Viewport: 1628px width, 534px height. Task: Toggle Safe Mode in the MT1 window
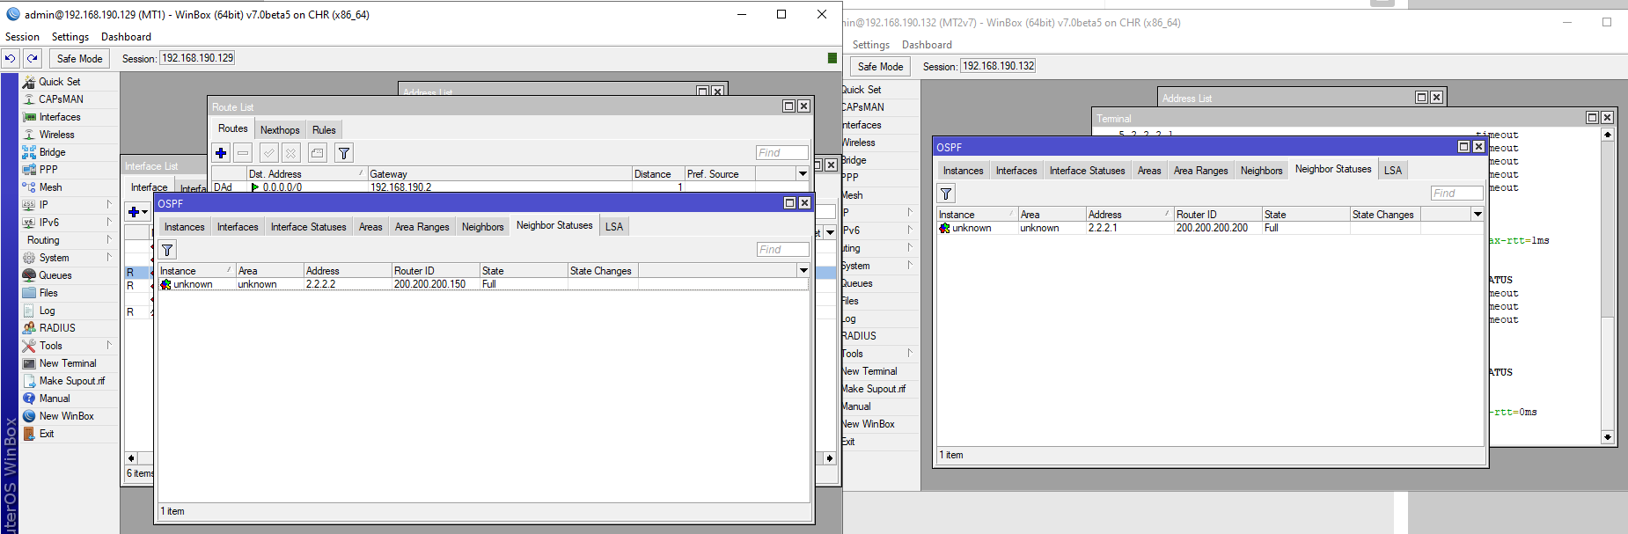pos(79,58)
